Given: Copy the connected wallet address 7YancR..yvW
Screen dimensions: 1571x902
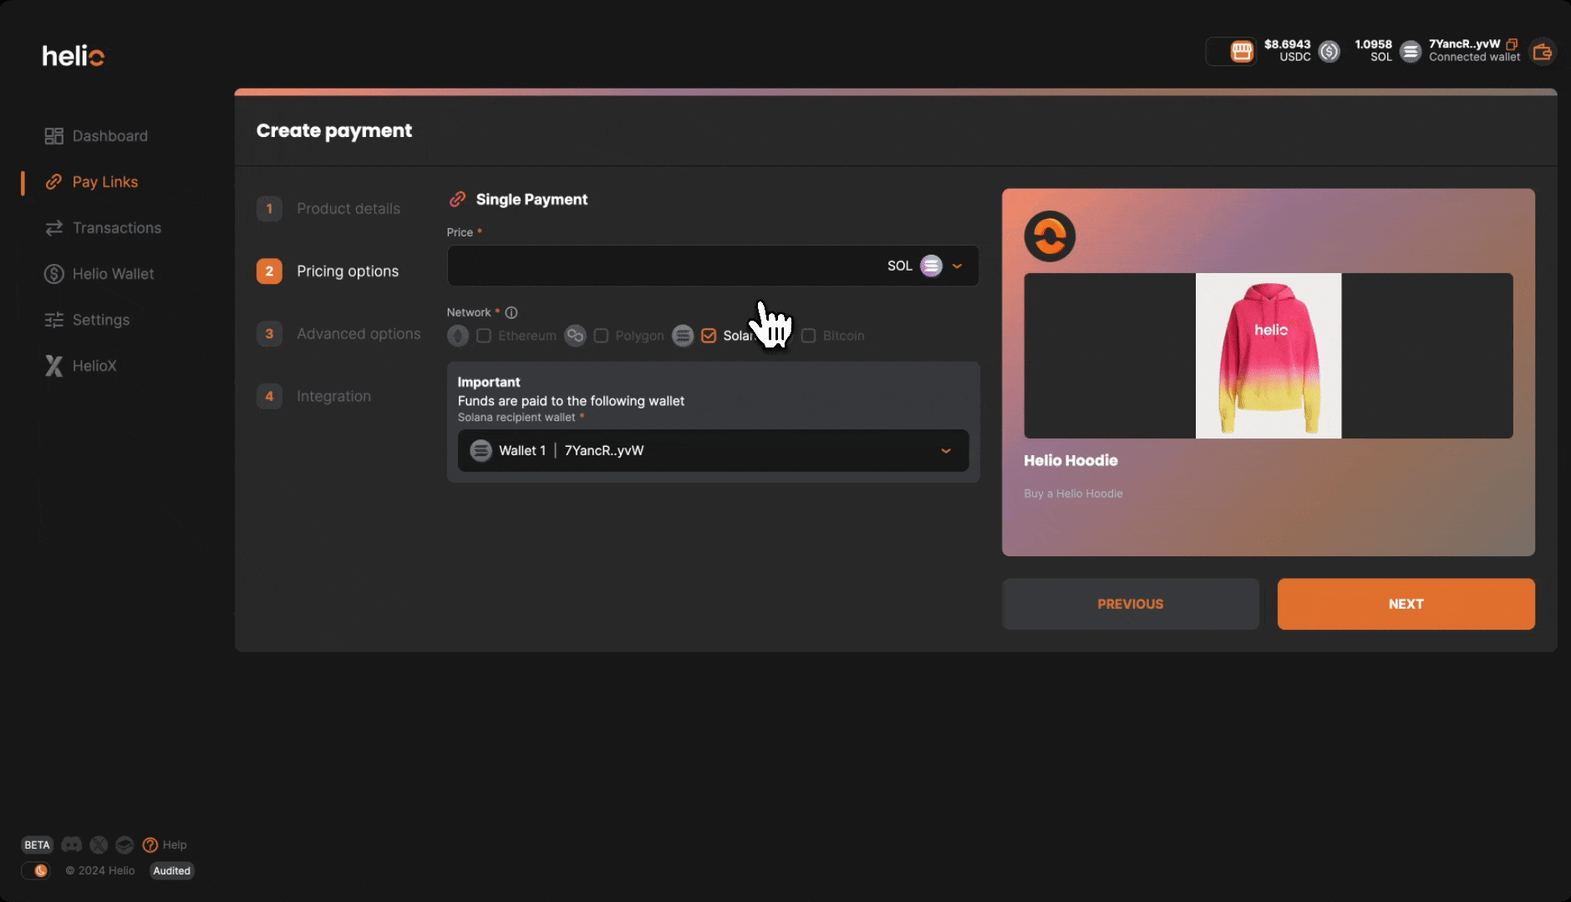Looking at the screenshot, I should pos(1512,44).
